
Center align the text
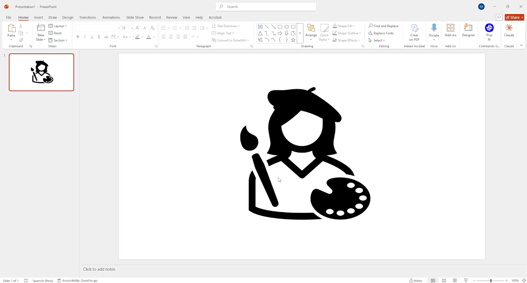click(171, 37)
